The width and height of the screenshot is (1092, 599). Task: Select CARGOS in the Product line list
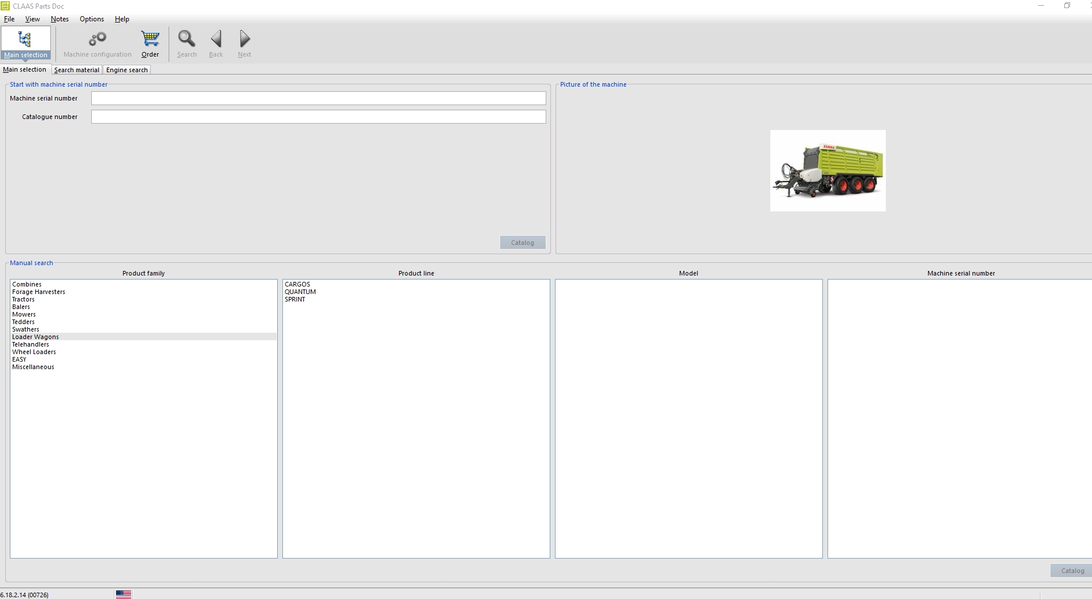pos(297,284)
